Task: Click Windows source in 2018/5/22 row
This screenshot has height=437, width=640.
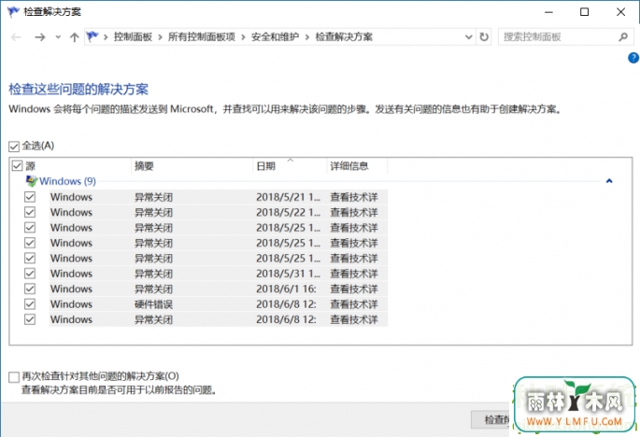Action: click(x=71, y=213)
